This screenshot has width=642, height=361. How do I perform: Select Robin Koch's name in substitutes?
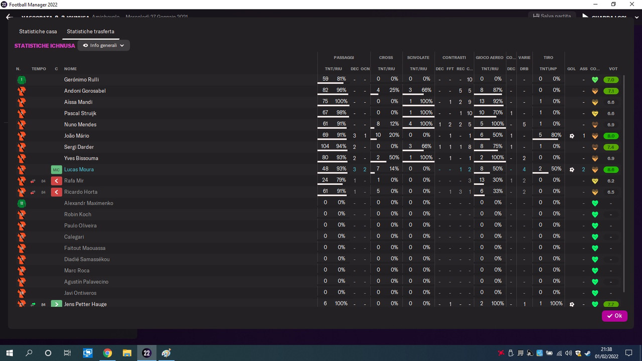(x=78, y=215)
